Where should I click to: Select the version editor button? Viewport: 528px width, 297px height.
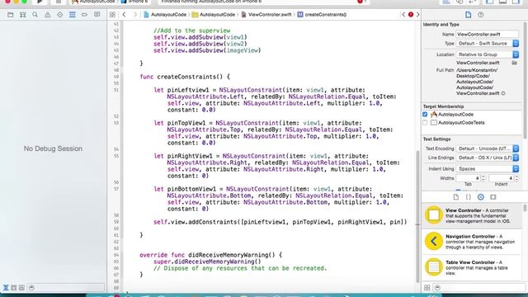coord(473,2)
